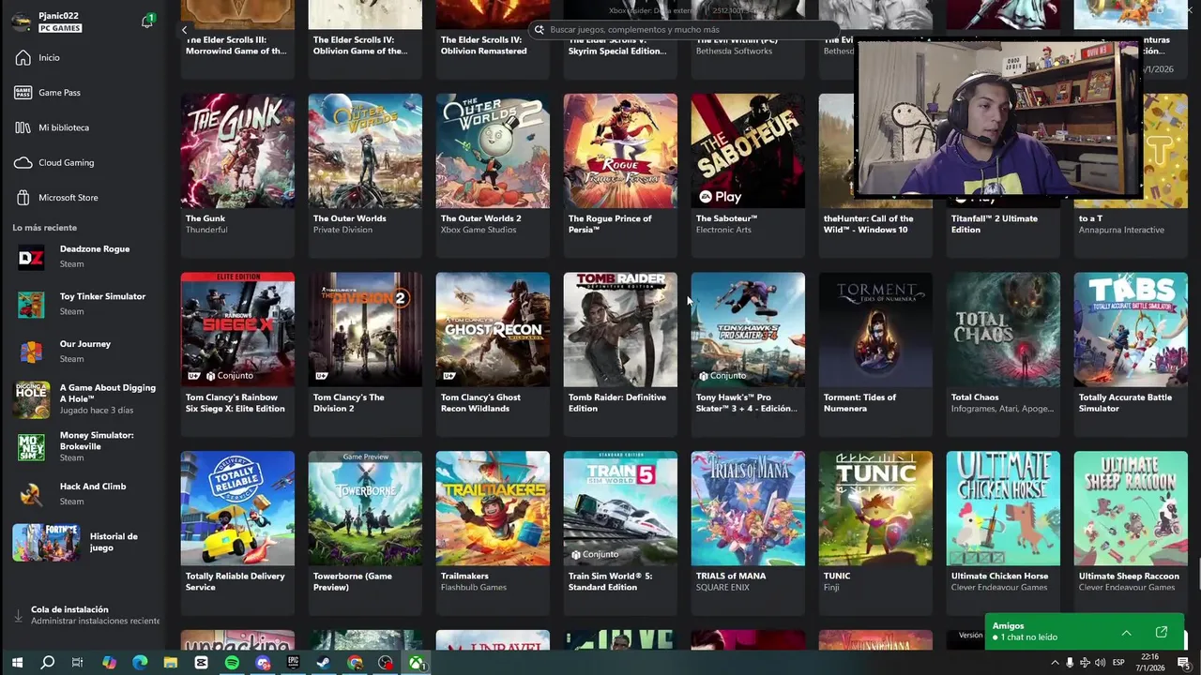
Task: Open Total Chaos game tile
Action: [1003, 353]
